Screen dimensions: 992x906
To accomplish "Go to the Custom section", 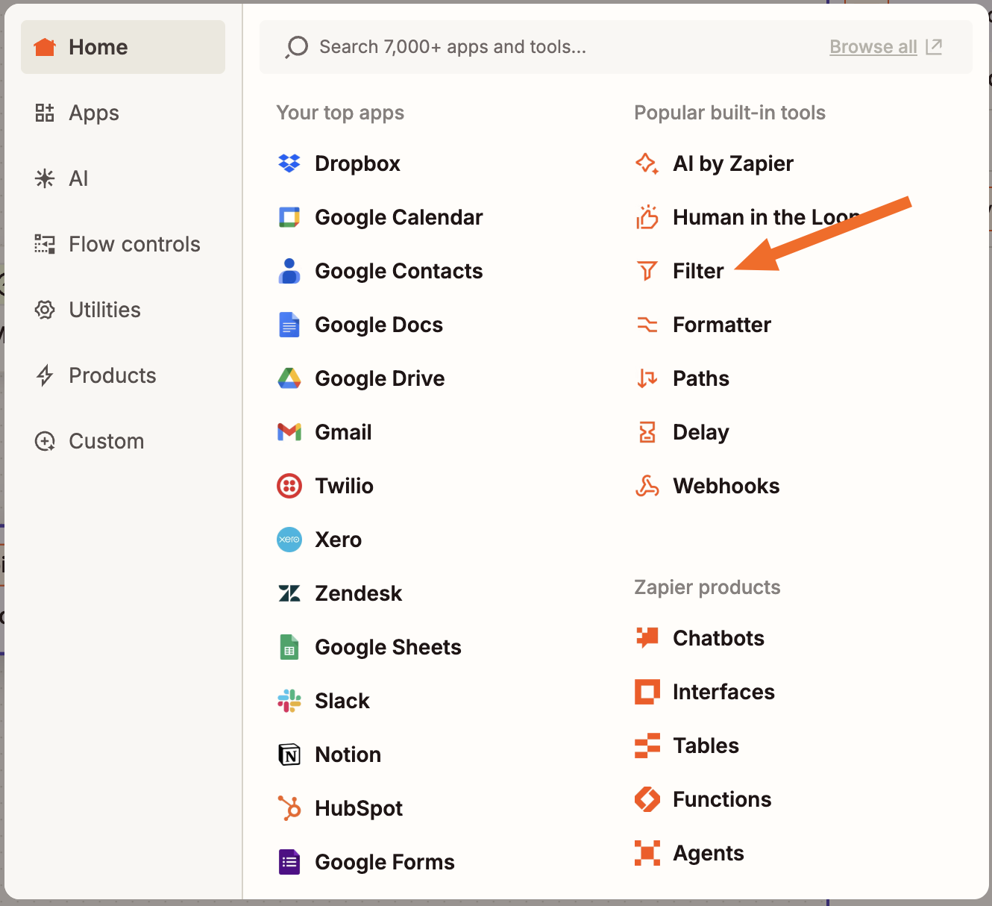I will [106, 440].
